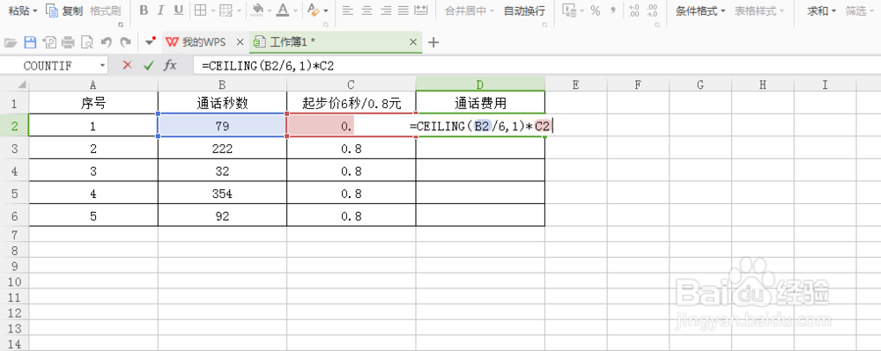Screen dimensions: 881x351
Task: Expand the font color dropdown arrow
Action: 295,11
